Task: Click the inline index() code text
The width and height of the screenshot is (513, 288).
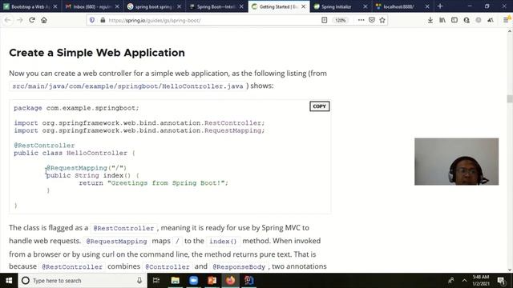Action: pos(223,242)
